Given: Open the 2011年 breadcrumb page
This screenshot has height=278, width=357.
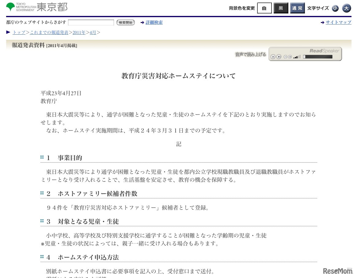Looking at the screenshot, I should click(79, 32).
